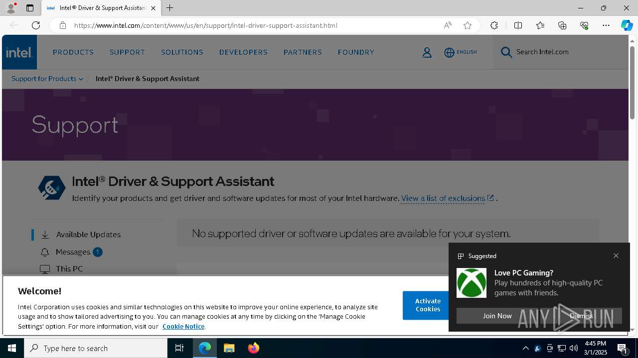
Task: Open Edge Settings and more menu
Action: 606,25
